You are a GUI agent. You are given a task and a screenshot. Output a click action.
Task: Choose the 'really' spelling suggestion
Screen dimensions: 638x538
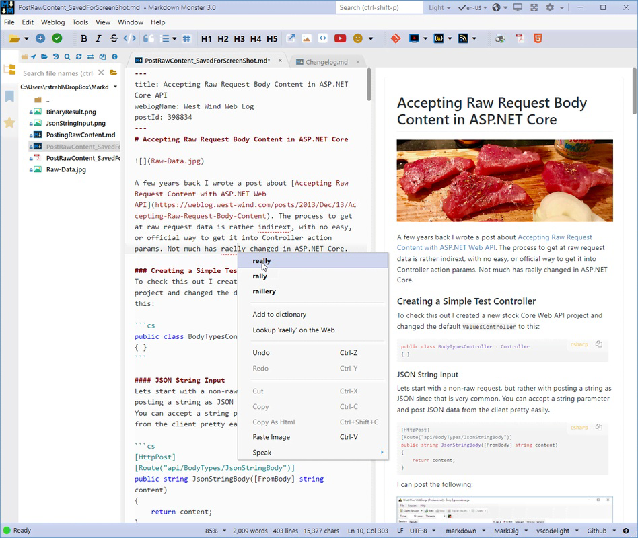click(x=262, y=260)
